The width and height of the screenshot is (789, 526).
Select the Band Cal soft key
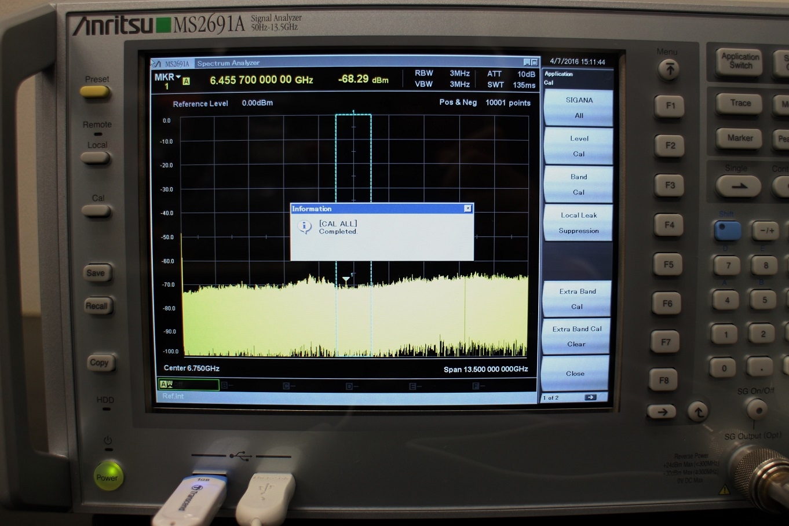click(x=578, y=184)
